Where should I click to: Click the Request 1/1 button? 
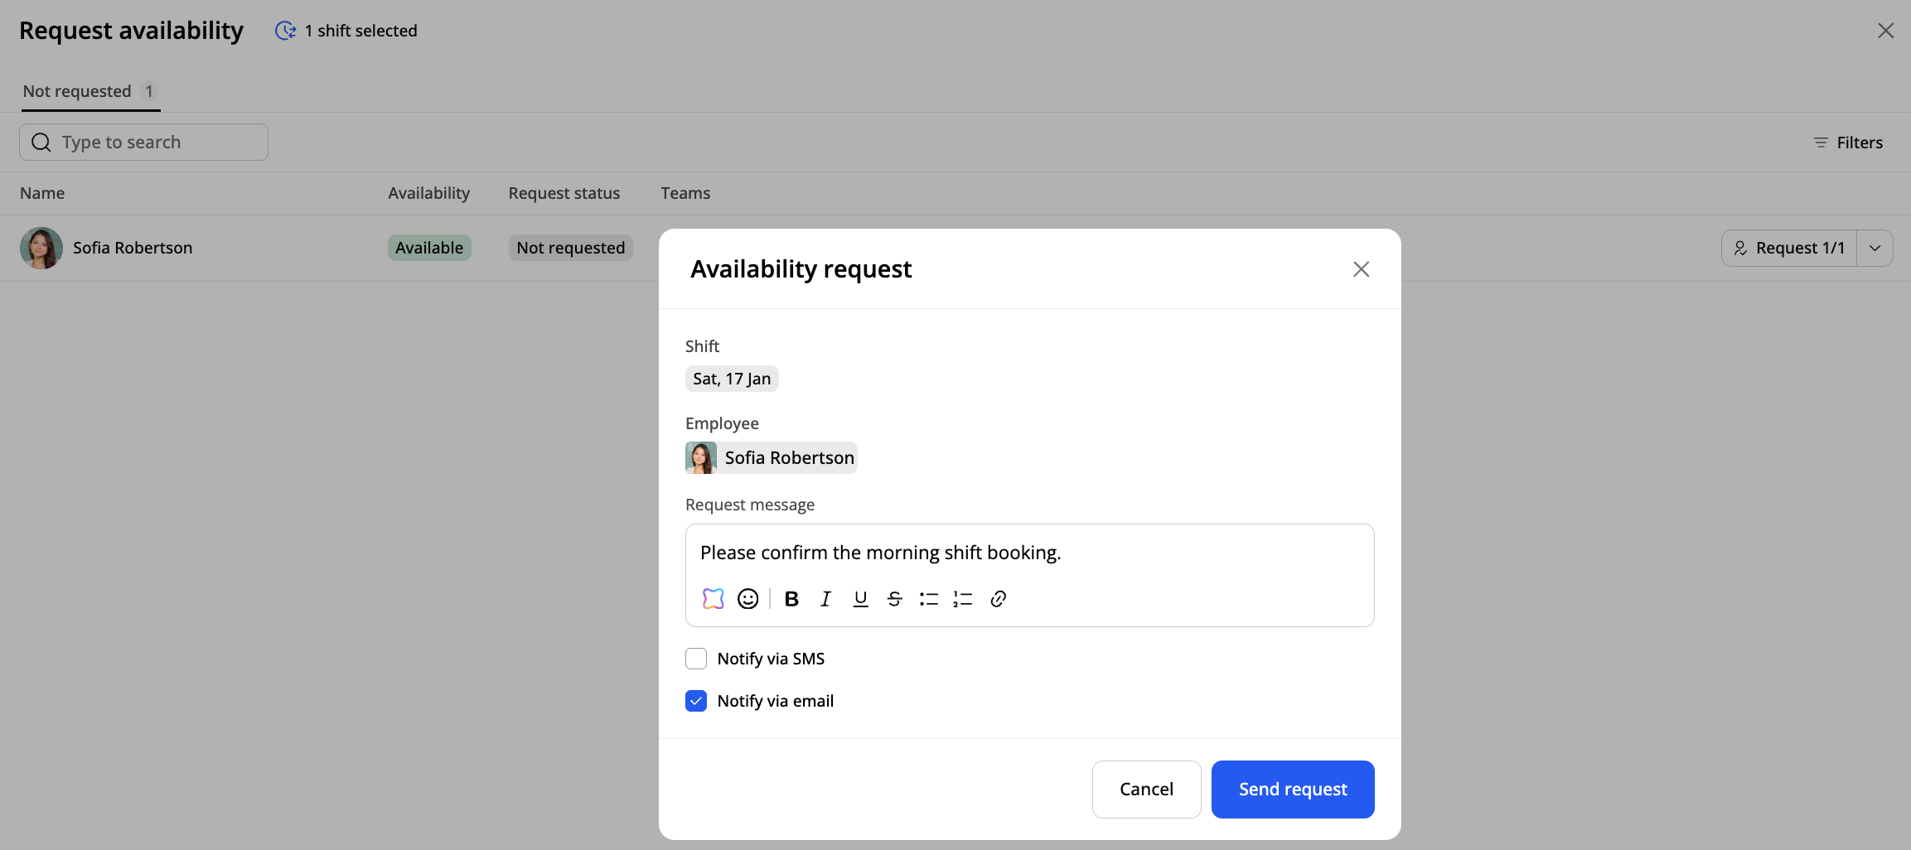[1789, 248]
